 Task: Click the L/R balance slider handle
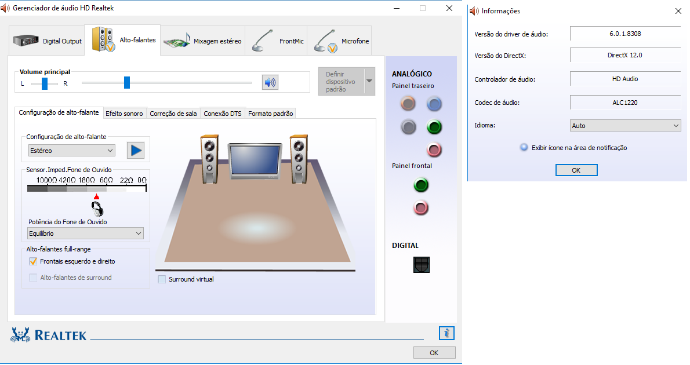(45, 83)
